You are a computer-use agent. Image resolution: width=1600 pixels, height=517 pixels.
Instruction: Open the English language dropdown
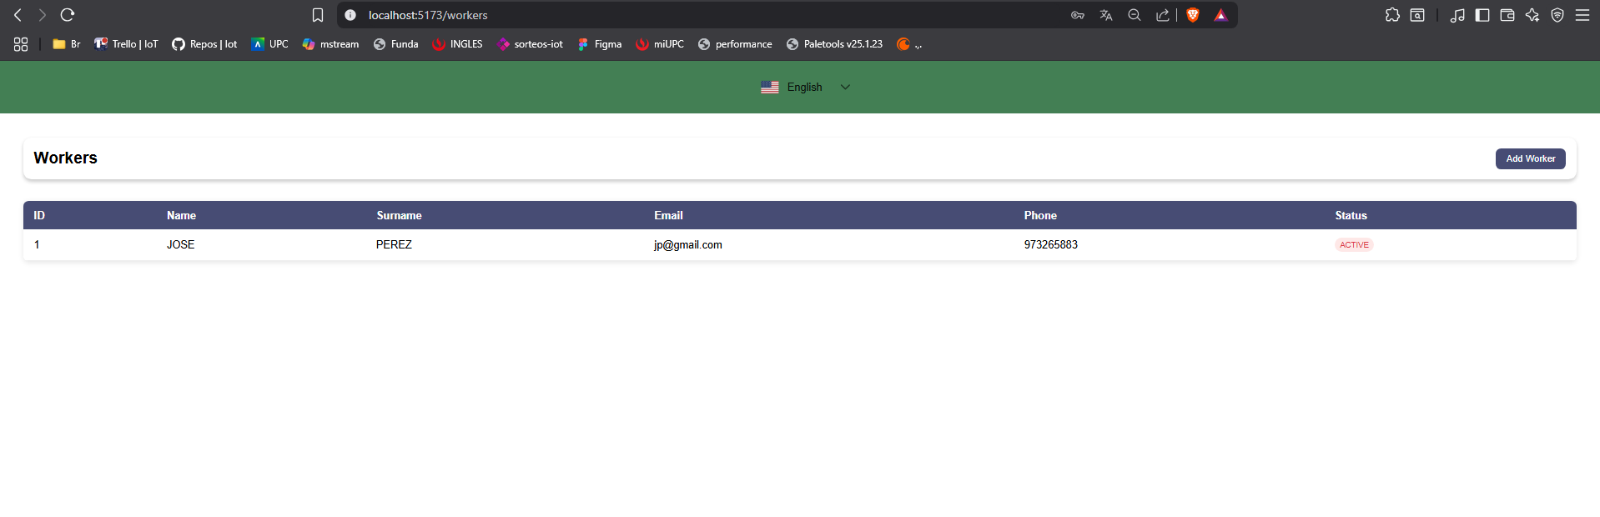click(805, 87)
